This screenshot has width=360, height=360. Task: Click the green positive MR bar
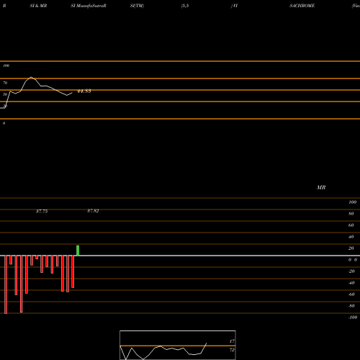click(78, 251)
